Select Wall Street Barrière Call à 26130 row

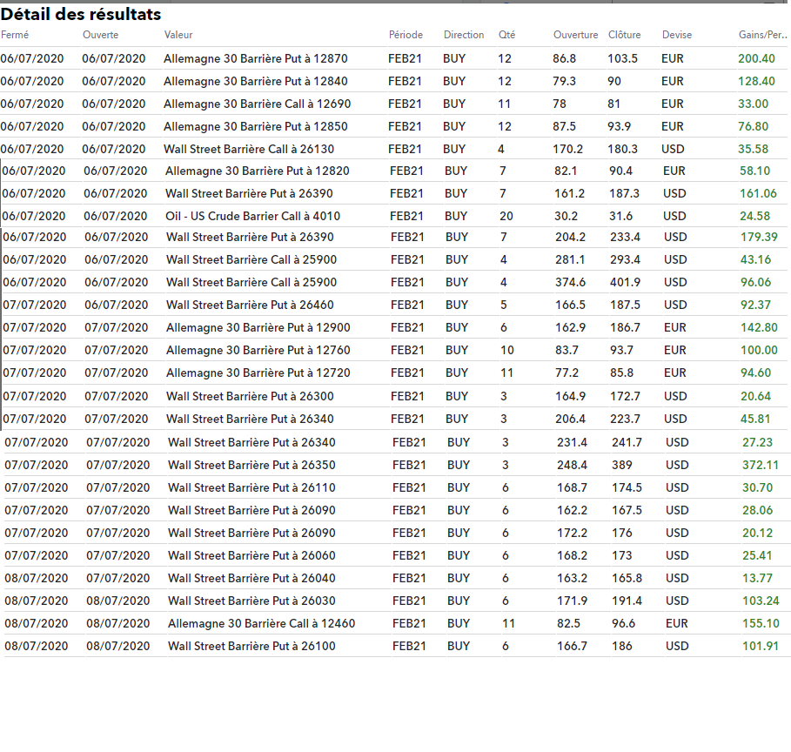393,150
